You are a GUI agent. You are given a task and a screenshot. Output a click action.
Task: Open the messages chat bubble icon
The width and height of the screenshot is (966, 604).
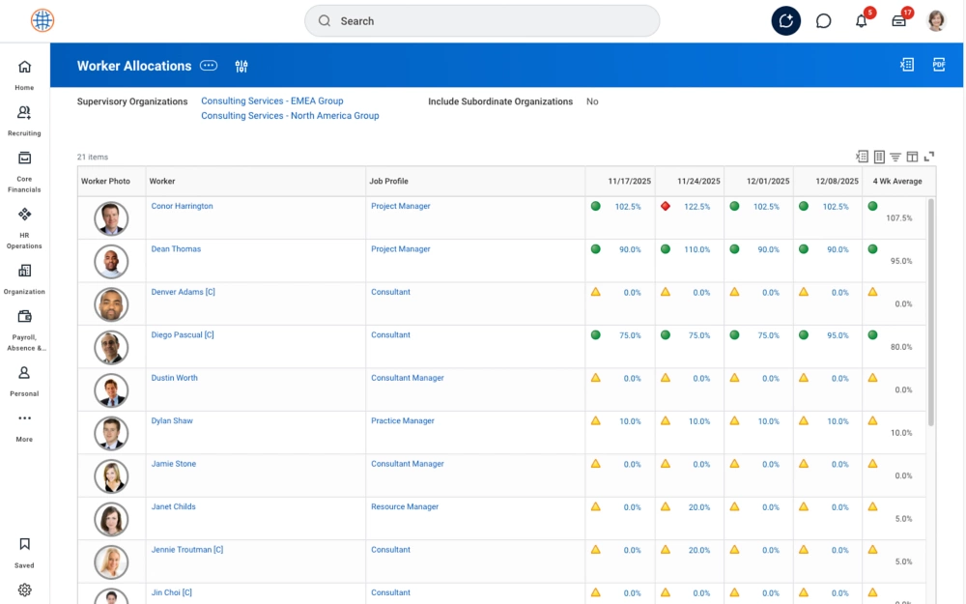(x=824, y=21)
